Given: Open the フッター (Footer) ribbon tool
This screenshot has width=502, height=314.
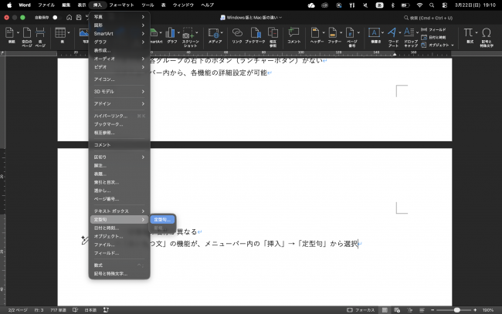Looking at the screenshot, I should [x=334, y=34].
